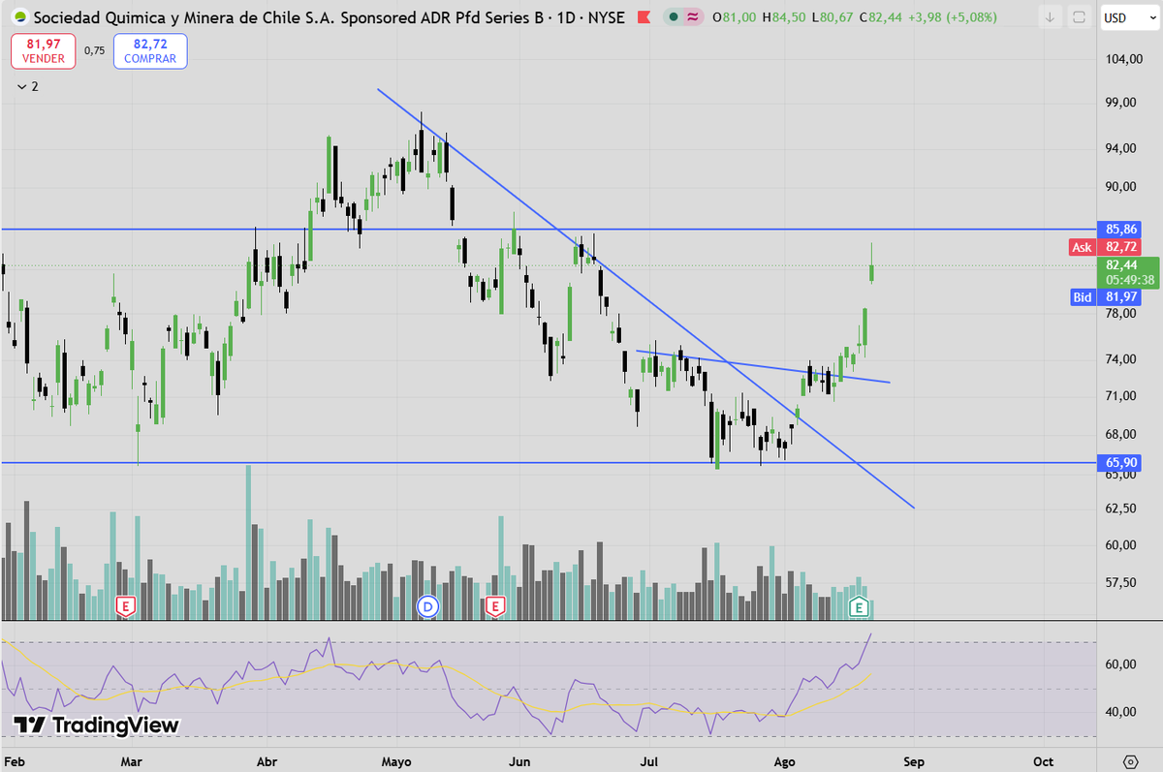Click the low value L80,67
The height and width of the screenshot is (772, 1163).
834,17
